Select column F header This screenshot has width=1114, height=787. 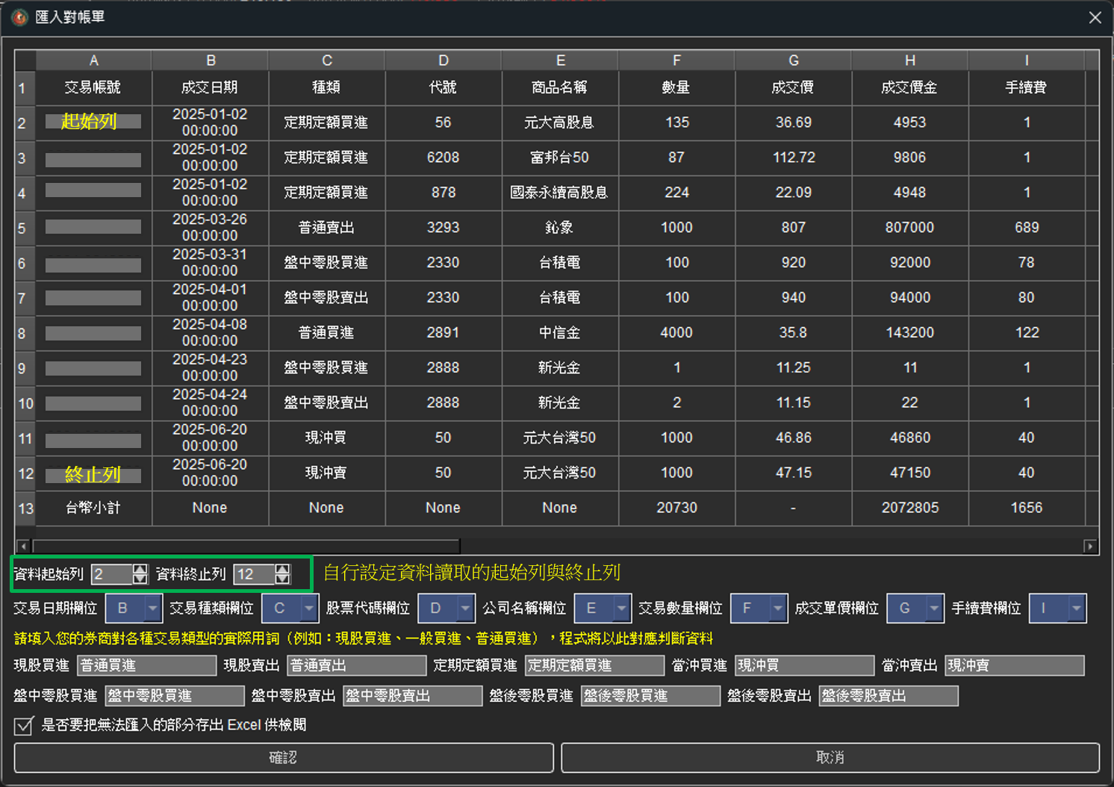[x=676, y=60]
